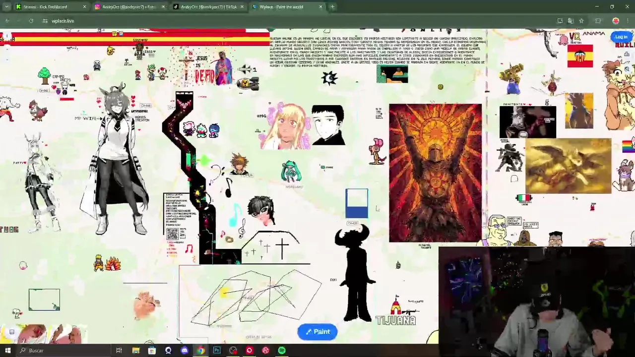Click the Log in button
The image size is (635, 357).
(x=621, y=37)
